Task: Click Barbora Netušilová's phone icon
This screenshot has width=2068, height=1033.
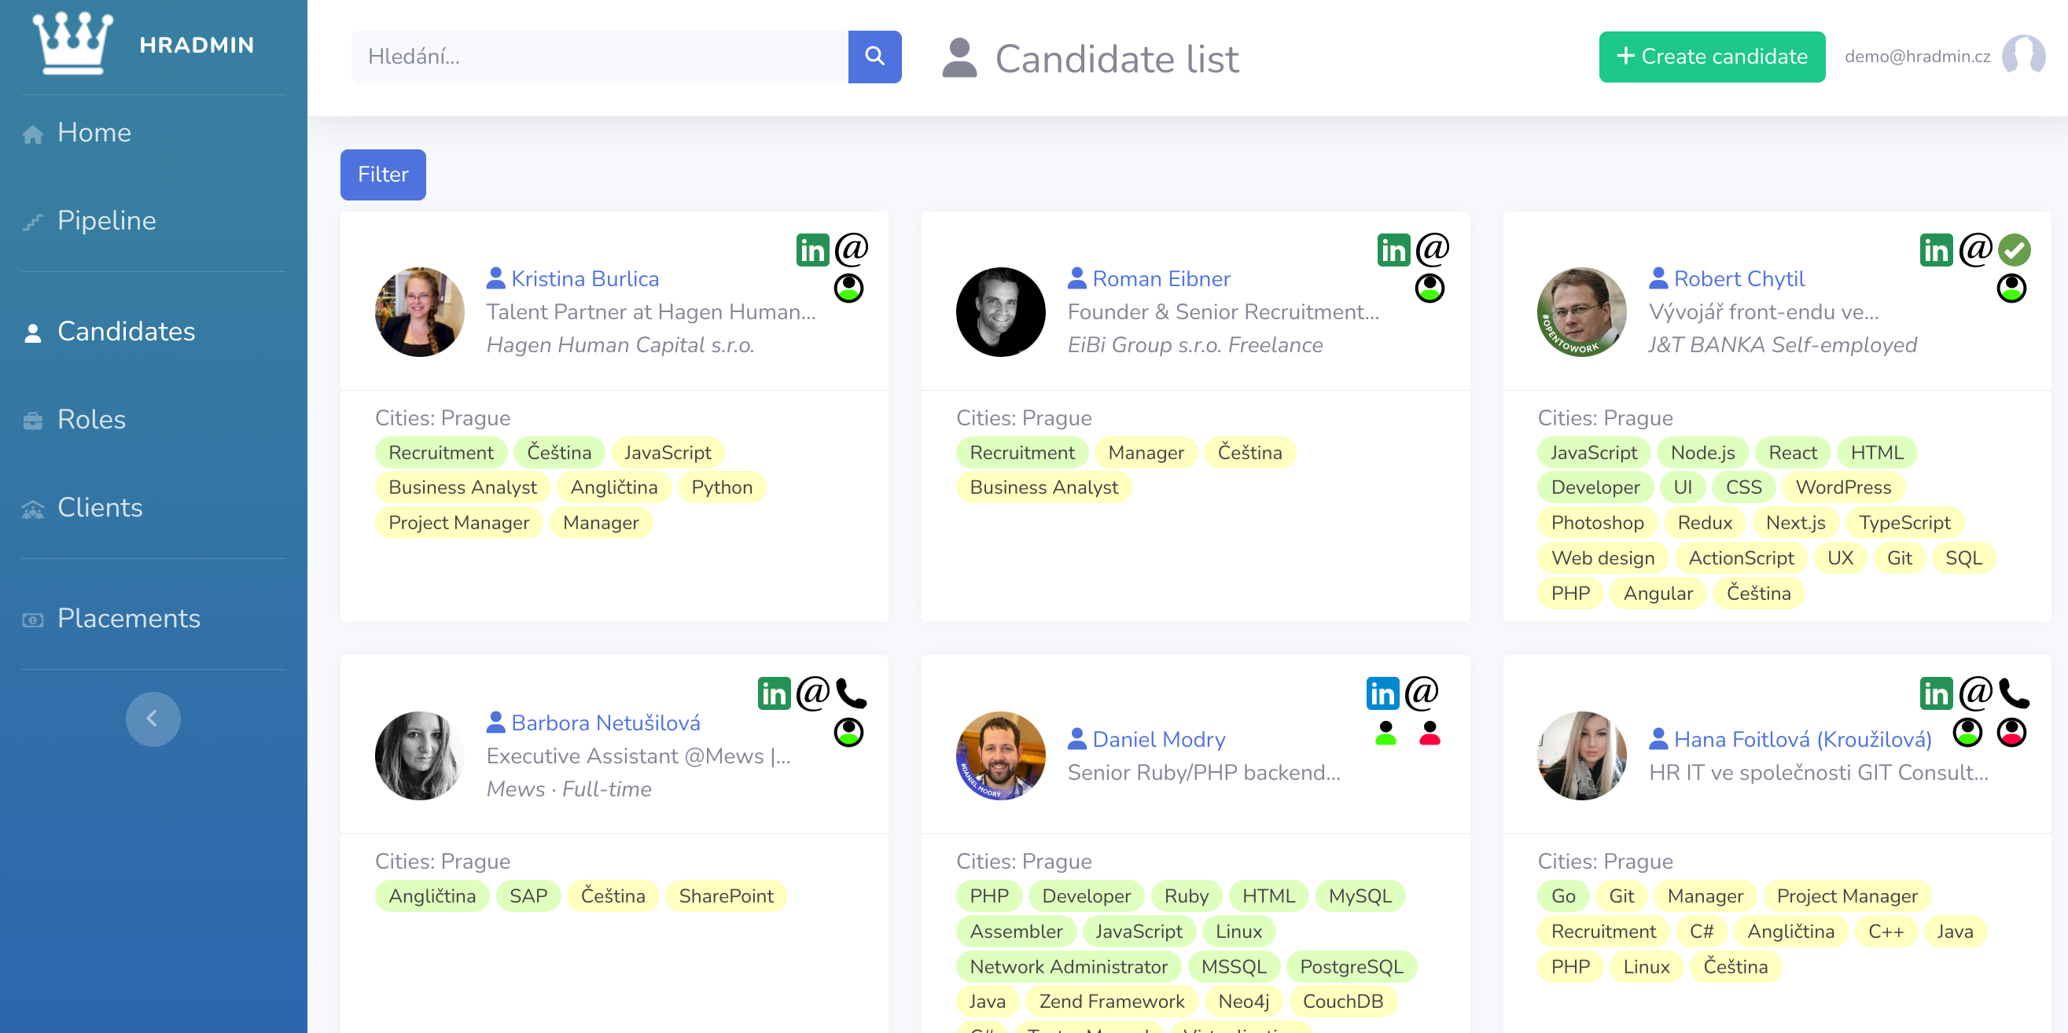Action: click(851, 693)
